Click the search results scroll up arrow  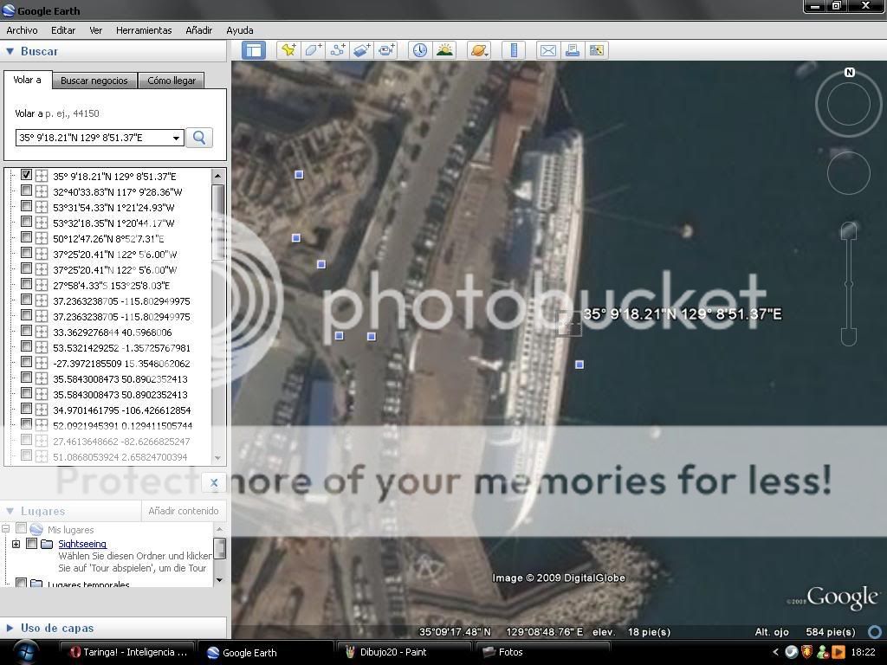point(217,176)
